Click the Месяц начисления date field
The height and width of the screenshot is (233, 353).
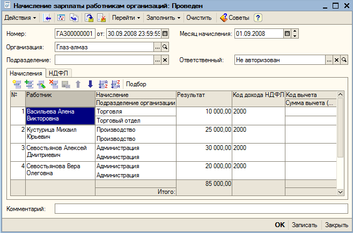[259, 34]
